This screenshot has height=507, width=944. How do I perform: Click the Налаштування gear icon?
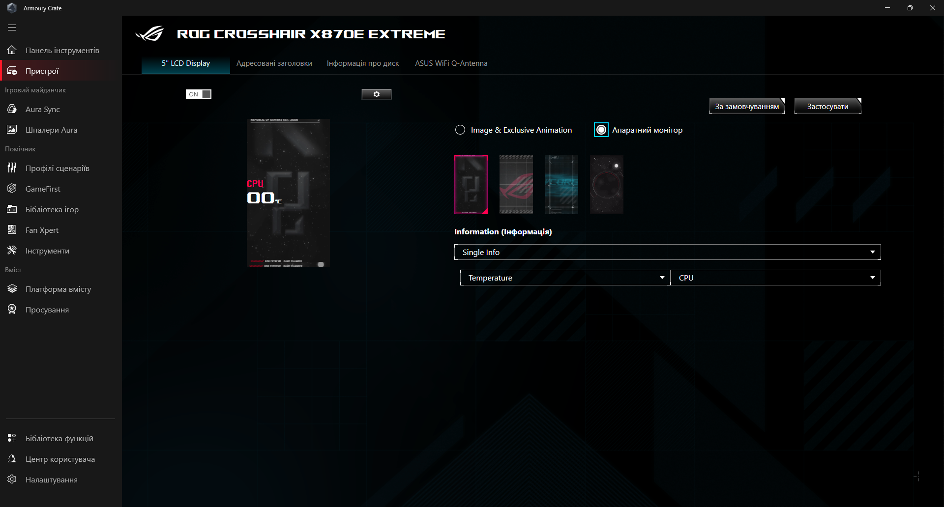point(12,479)
